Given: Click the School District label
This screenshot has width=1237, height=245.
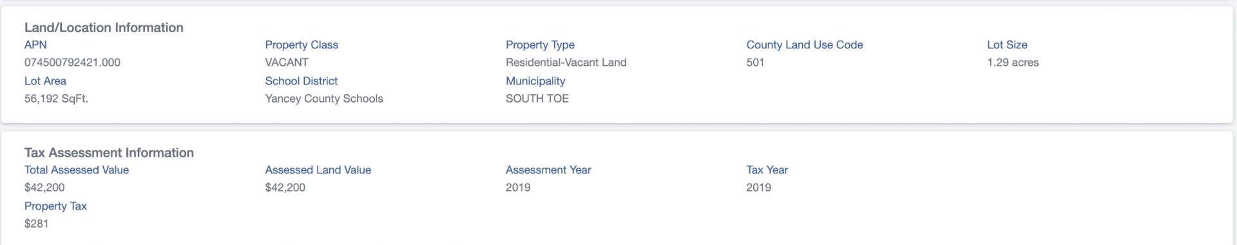Looking at the screenshot, I should (x=301, y=81).
